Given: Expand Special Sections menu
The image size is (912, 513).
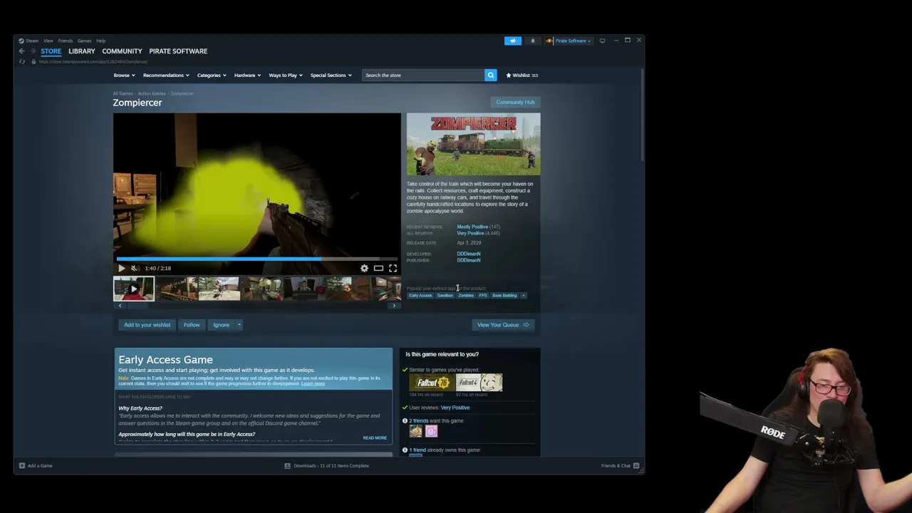Looking at the screenshot, I should coord(331,75).
